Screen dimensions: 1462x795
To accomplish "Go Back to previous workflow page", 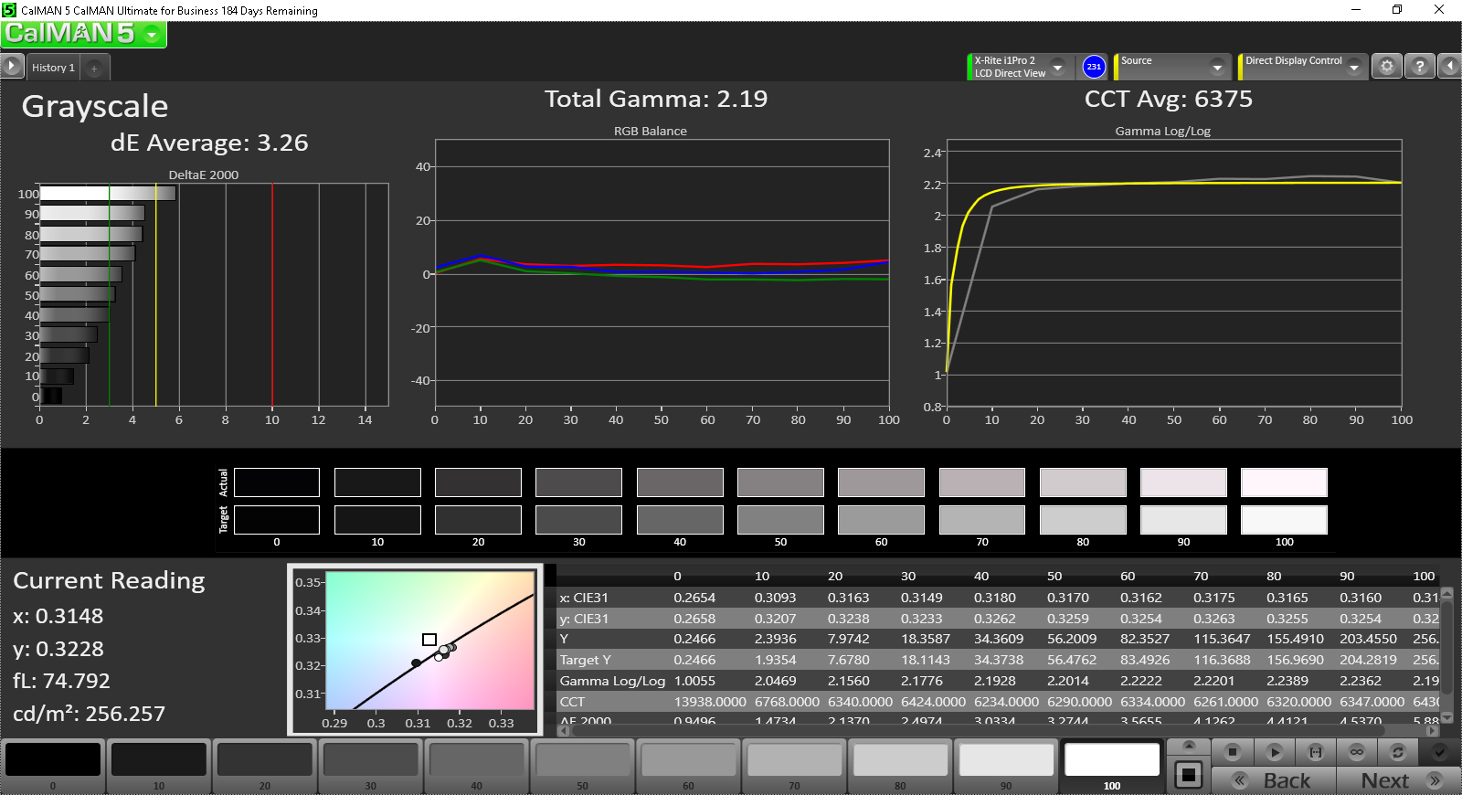I will coord(1274,780).
